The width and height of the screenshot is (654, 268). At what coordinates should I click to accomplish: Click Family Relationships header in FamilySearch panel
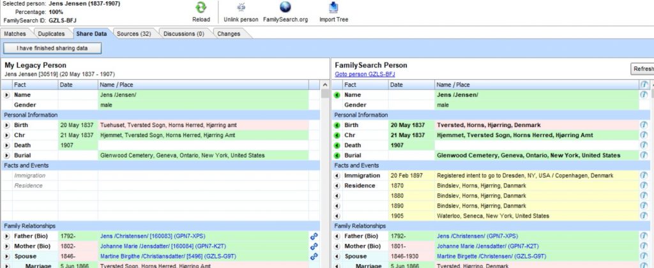(x=492, y=226)
